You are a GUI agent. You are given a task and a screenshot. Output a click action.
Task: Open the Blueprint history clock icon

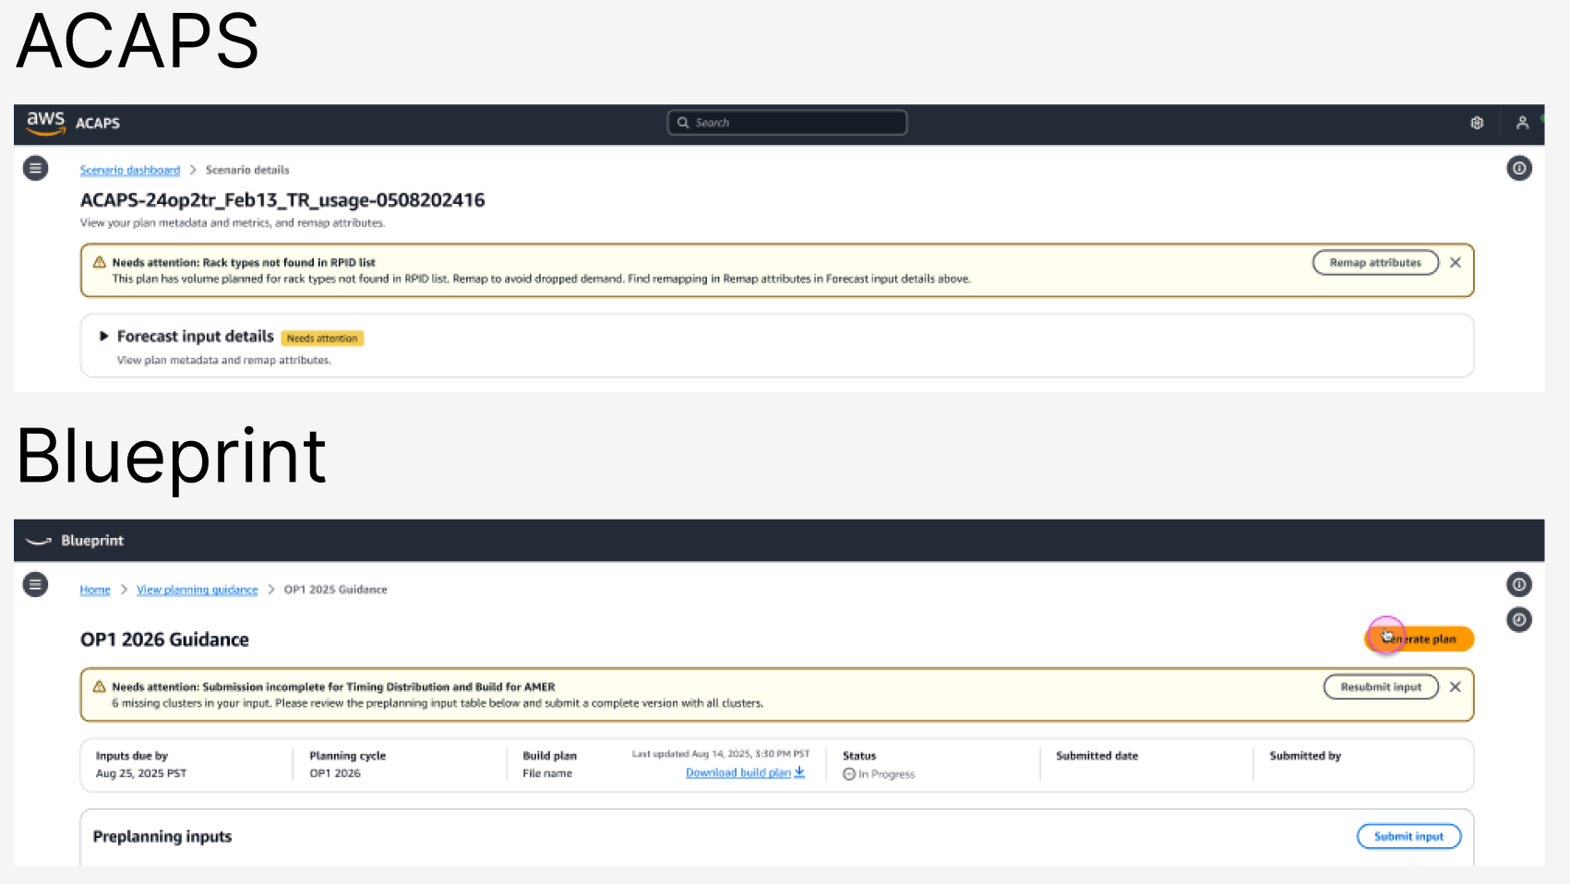point(1519,620)
